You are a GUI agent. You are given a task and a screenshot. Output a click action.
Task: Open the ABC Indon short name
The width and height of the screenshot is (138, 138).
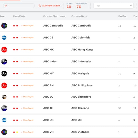tap(50, 62)
